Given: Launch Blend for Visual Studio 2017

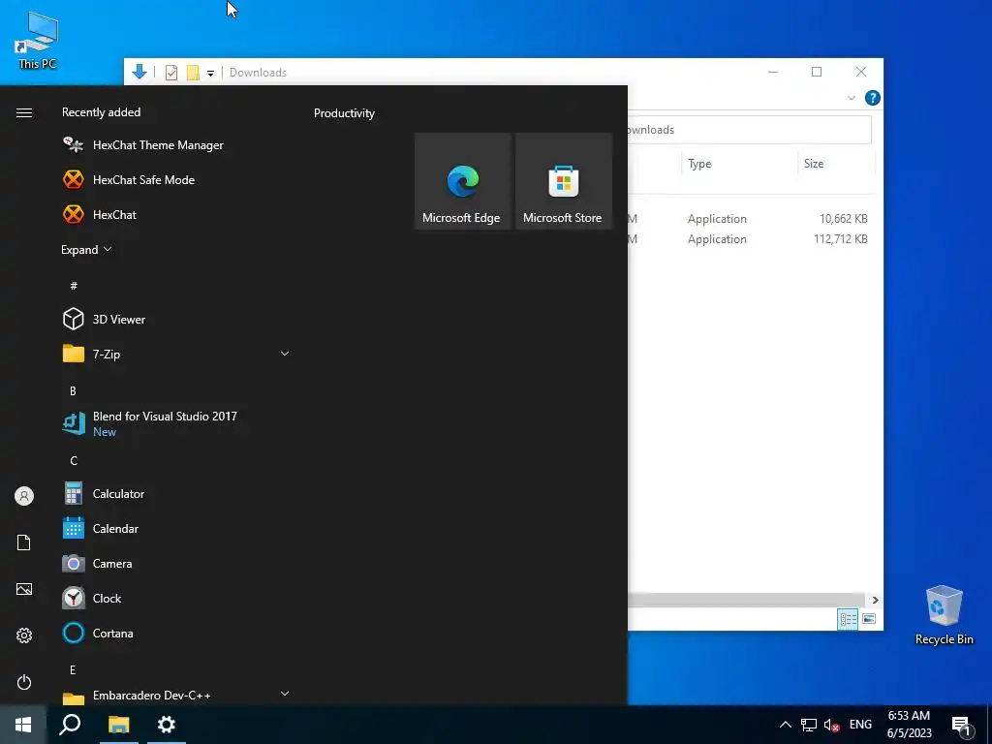Looking at the screenshot, I should tap(177, 424).
